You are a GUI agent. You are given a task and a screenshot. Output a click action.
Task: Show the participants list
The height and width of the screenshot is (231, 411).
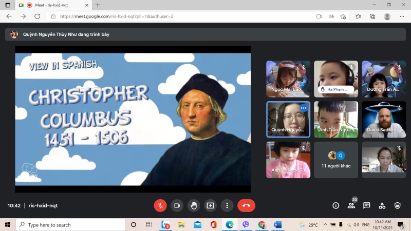(x=351, y=205)
